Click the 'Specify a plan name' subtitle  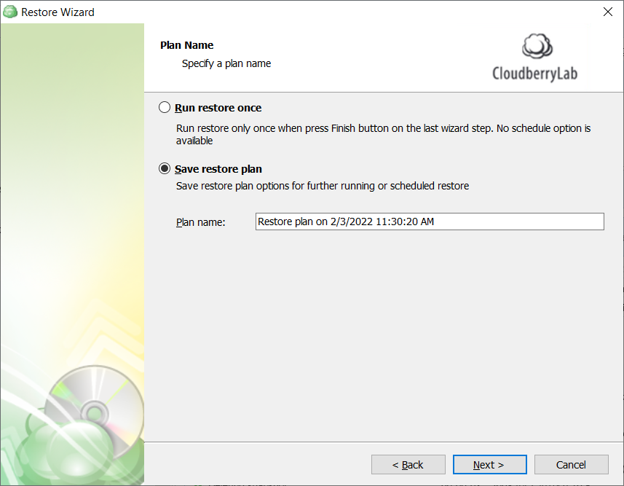tap(226, 63)
